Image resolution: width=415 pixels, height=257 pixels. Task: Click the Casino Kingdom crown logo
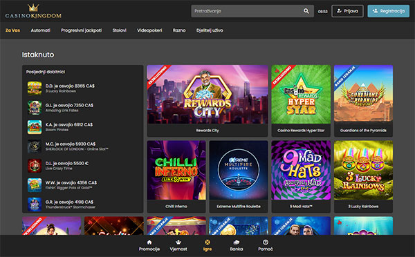[x=33, y=11]
